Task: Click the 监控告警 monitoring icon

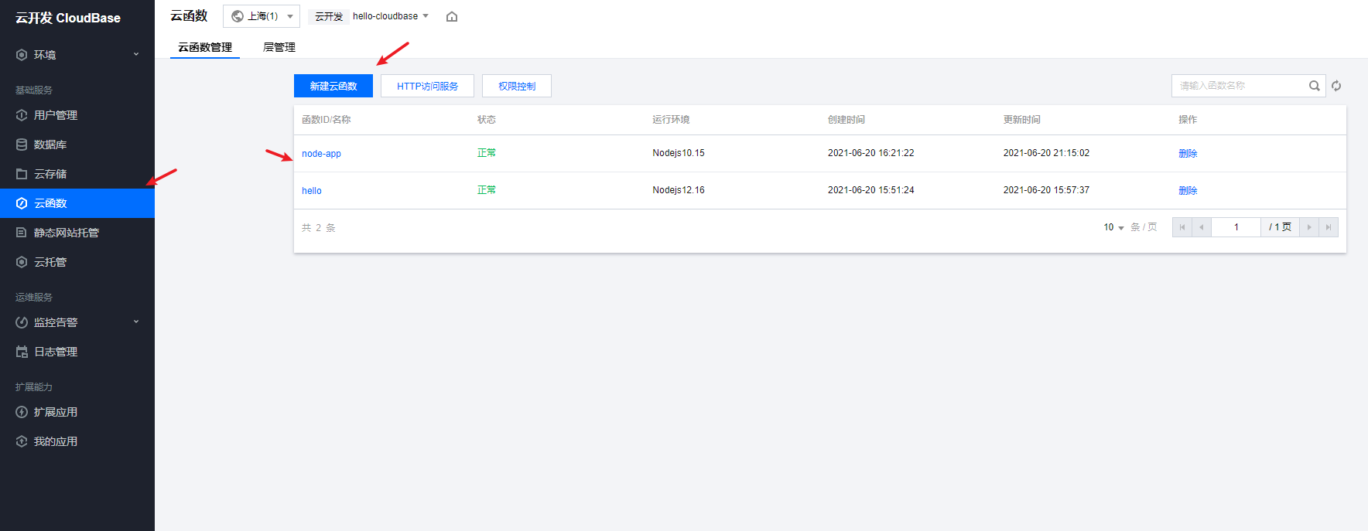Action: pos(22,322)
